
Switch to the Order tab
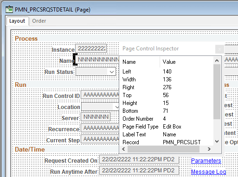point(39,21)
